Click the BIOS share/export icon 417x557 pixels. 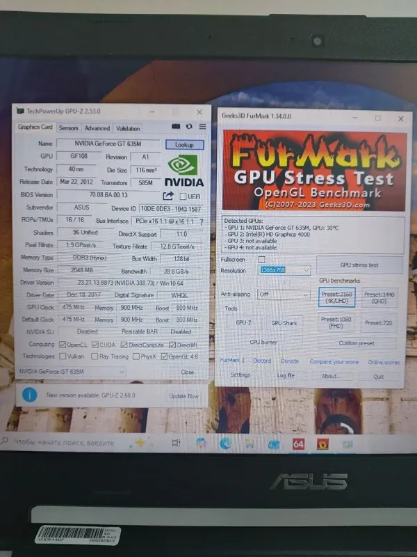(168, 196)
